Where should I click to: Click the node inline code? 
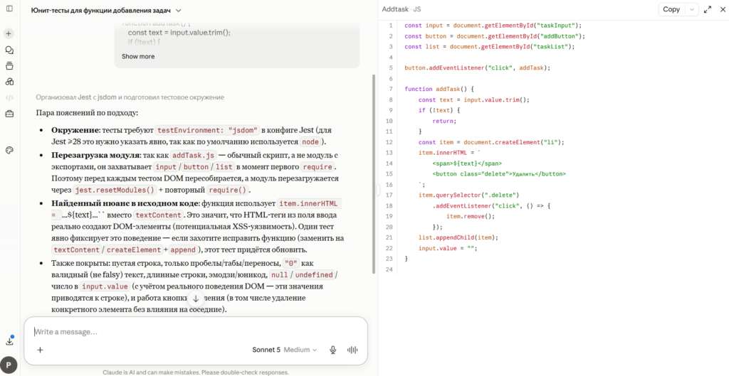pos(310,142)
